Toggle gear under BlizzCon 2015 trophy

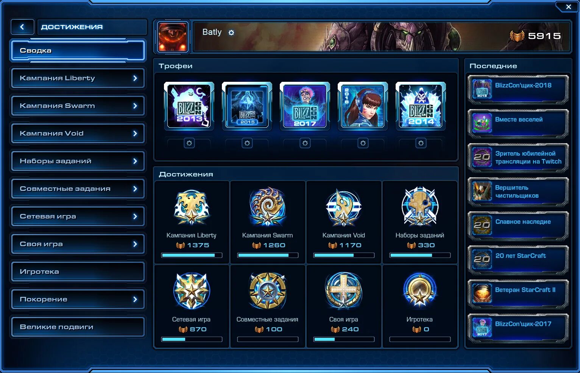tap(247, 143)
